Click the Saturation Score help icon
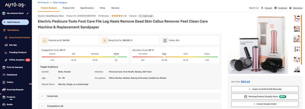 point(153,50)
